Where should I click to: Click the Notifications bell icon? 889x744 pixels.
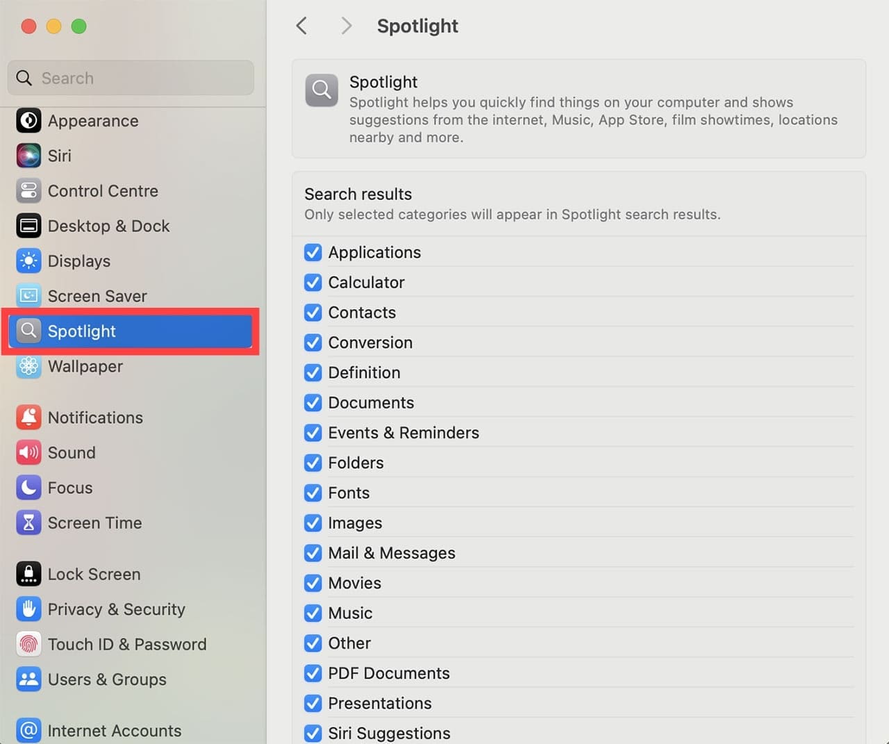(x=28, y=418)
